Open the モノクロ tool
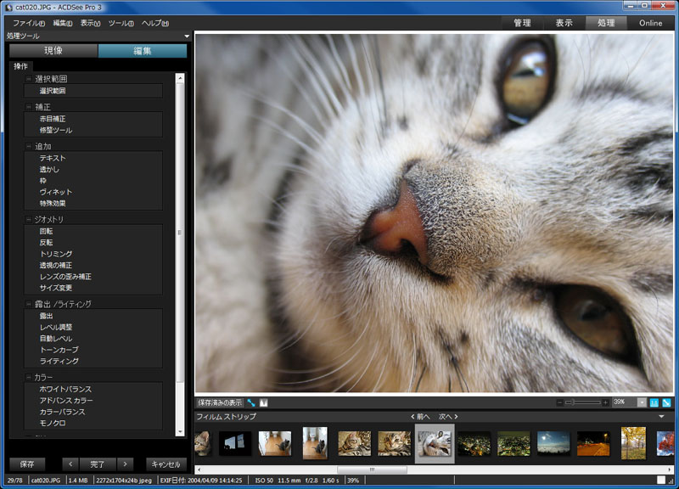Screen dimensions: 679x489 (53, 423)
